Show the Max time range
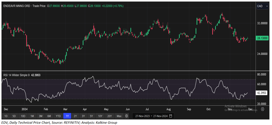Image resolution: width=272 pixels, height=125 pixels. pos(119,116)
